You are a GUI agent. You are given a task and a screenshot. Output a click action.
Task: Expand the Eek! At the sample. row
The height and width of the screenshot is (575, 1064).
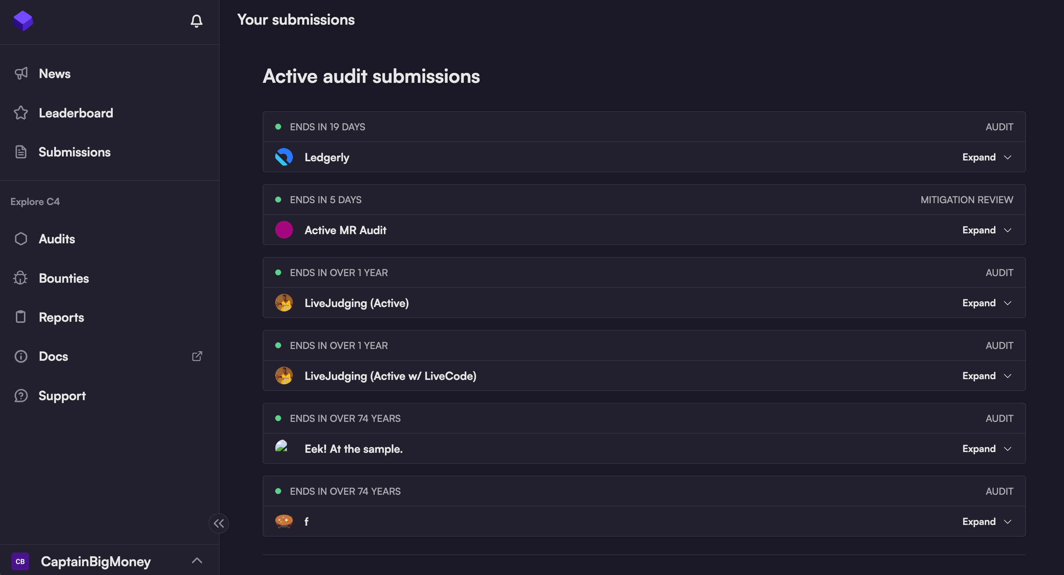pos(986,449)
